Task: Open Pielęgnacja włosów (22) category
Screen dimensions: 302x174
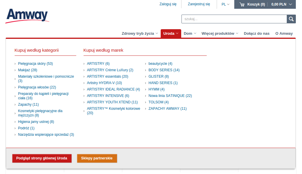Action: pyautogui.click(x=37, y=87)
